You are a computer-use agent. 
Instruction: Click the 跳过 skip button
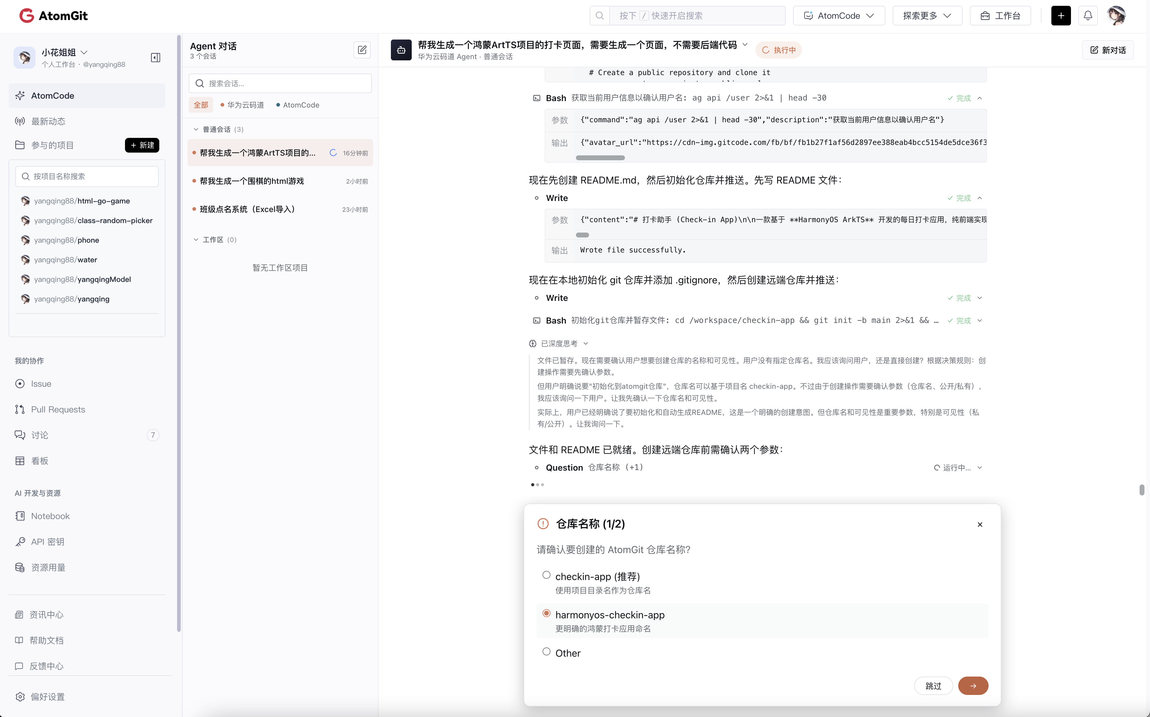coord(933,686)
